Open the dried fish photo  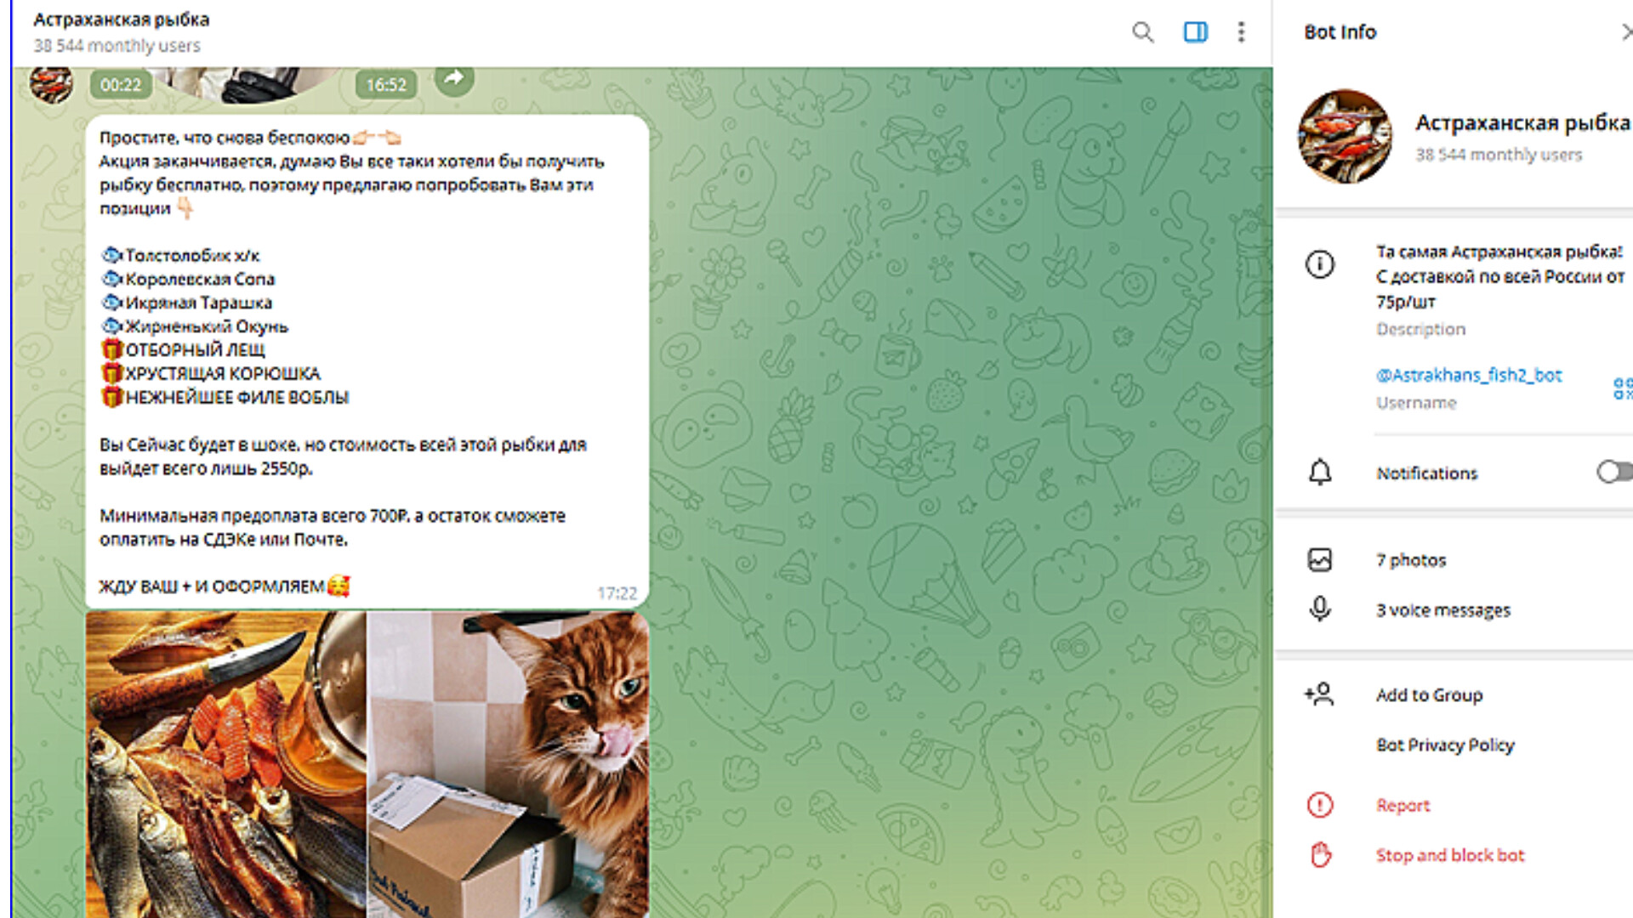(x=225, y=764)
